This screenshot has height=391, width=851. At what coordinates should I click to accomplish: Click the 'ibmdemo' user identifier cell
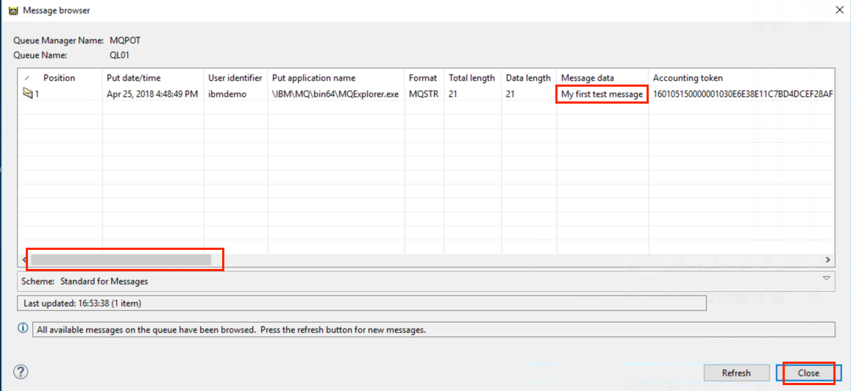[227, 94]
